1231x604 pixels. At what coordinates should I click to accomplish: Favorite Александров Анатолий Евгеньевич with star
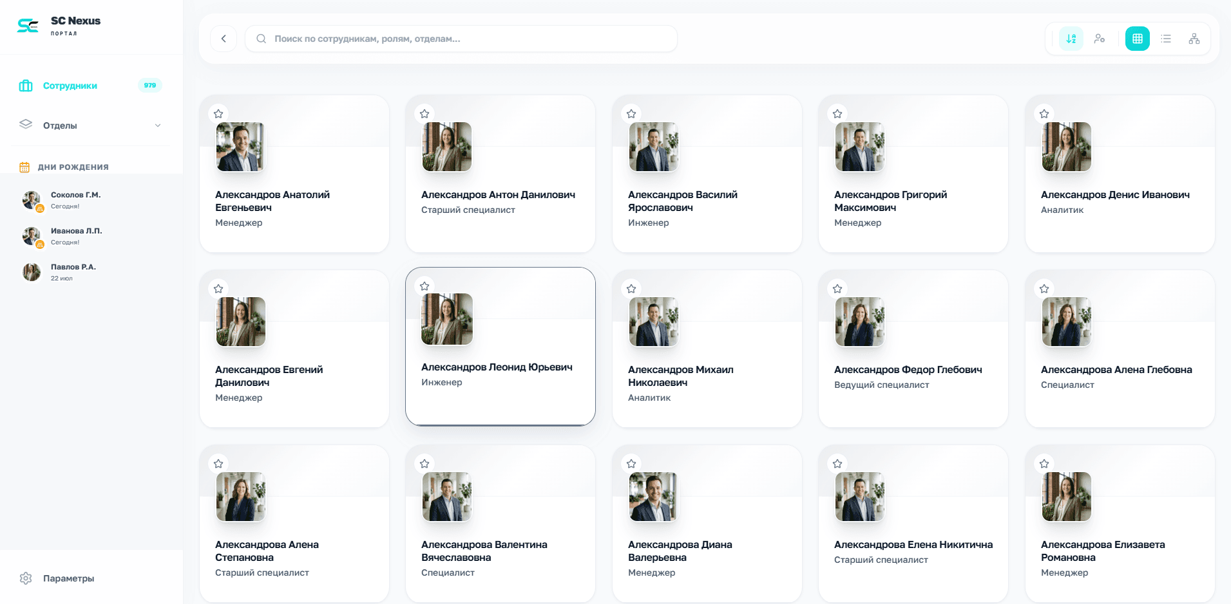[x=218, y=114]
